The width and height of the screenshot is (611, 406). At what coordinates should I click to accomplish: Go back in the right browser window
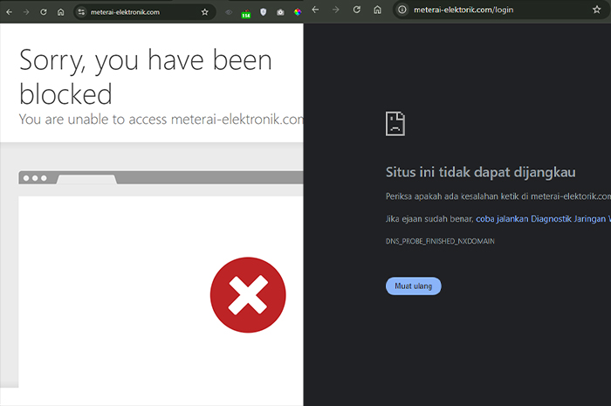(316, 10)
